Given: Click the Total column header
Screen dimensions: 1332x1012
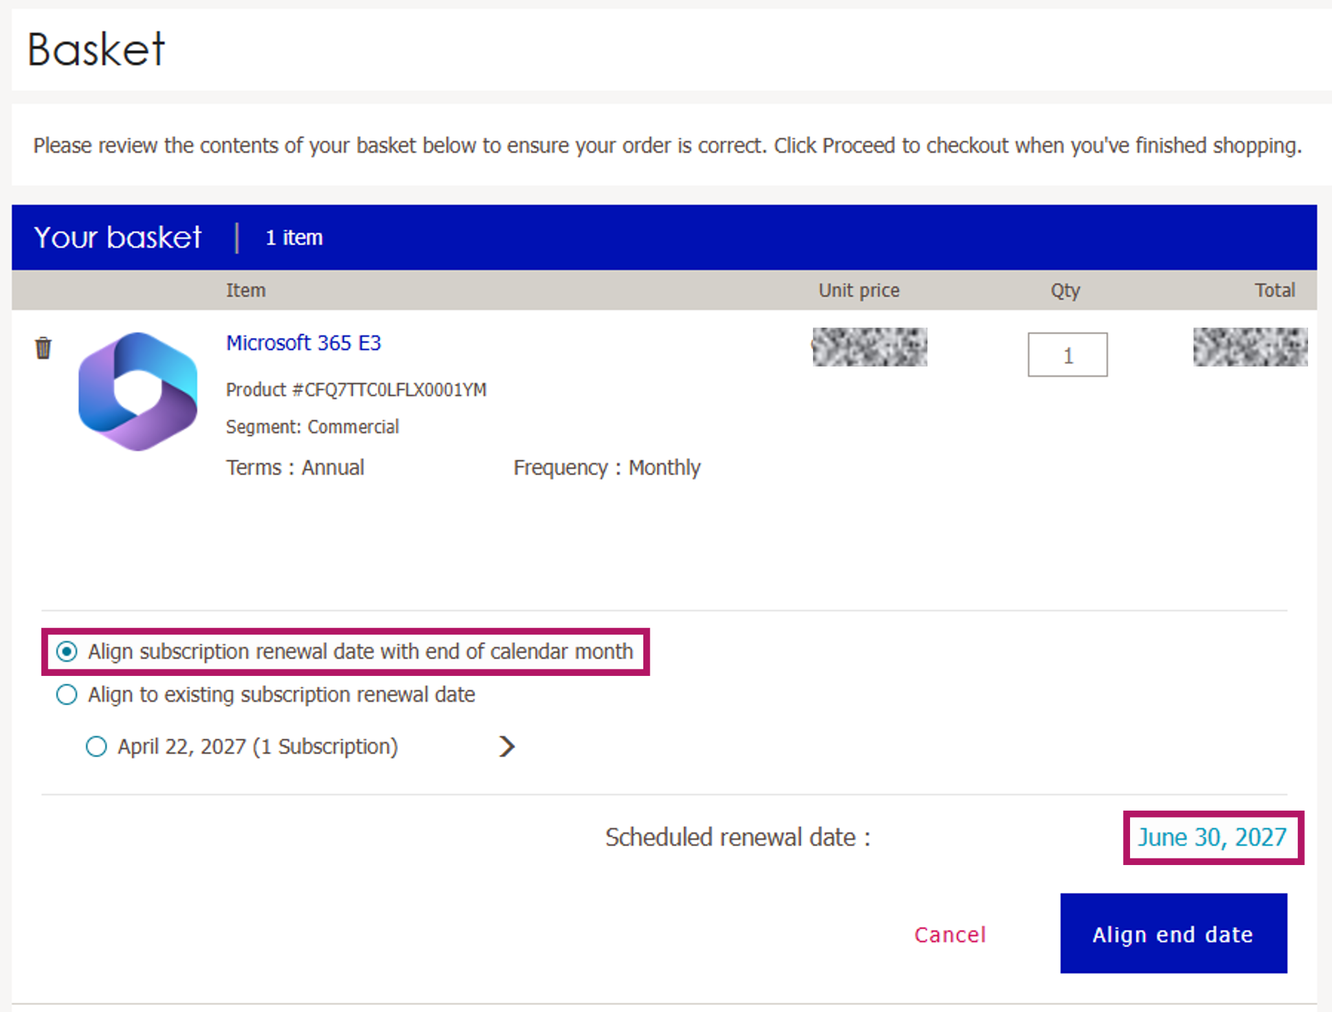Looking at the screenshot, I should (x=1275, y=290).
